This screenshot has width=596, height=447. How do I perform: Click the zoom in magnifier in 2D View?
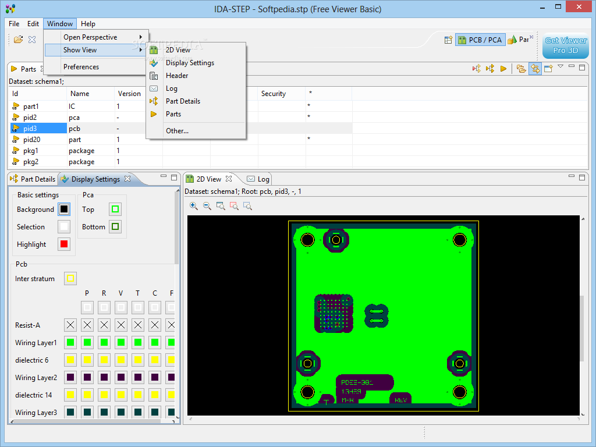[193, 206]
